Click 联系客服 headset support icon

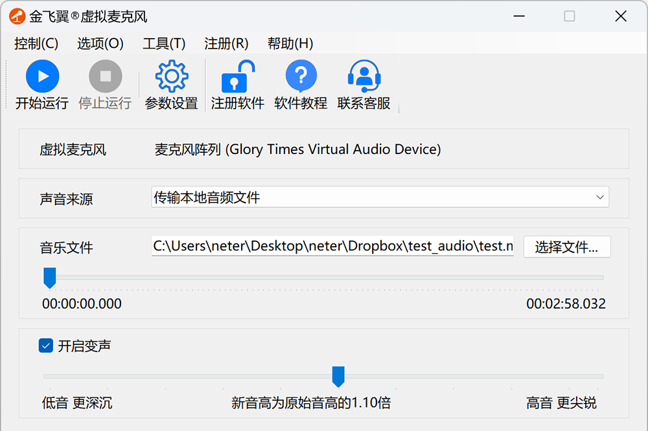(x=364, y=77)
